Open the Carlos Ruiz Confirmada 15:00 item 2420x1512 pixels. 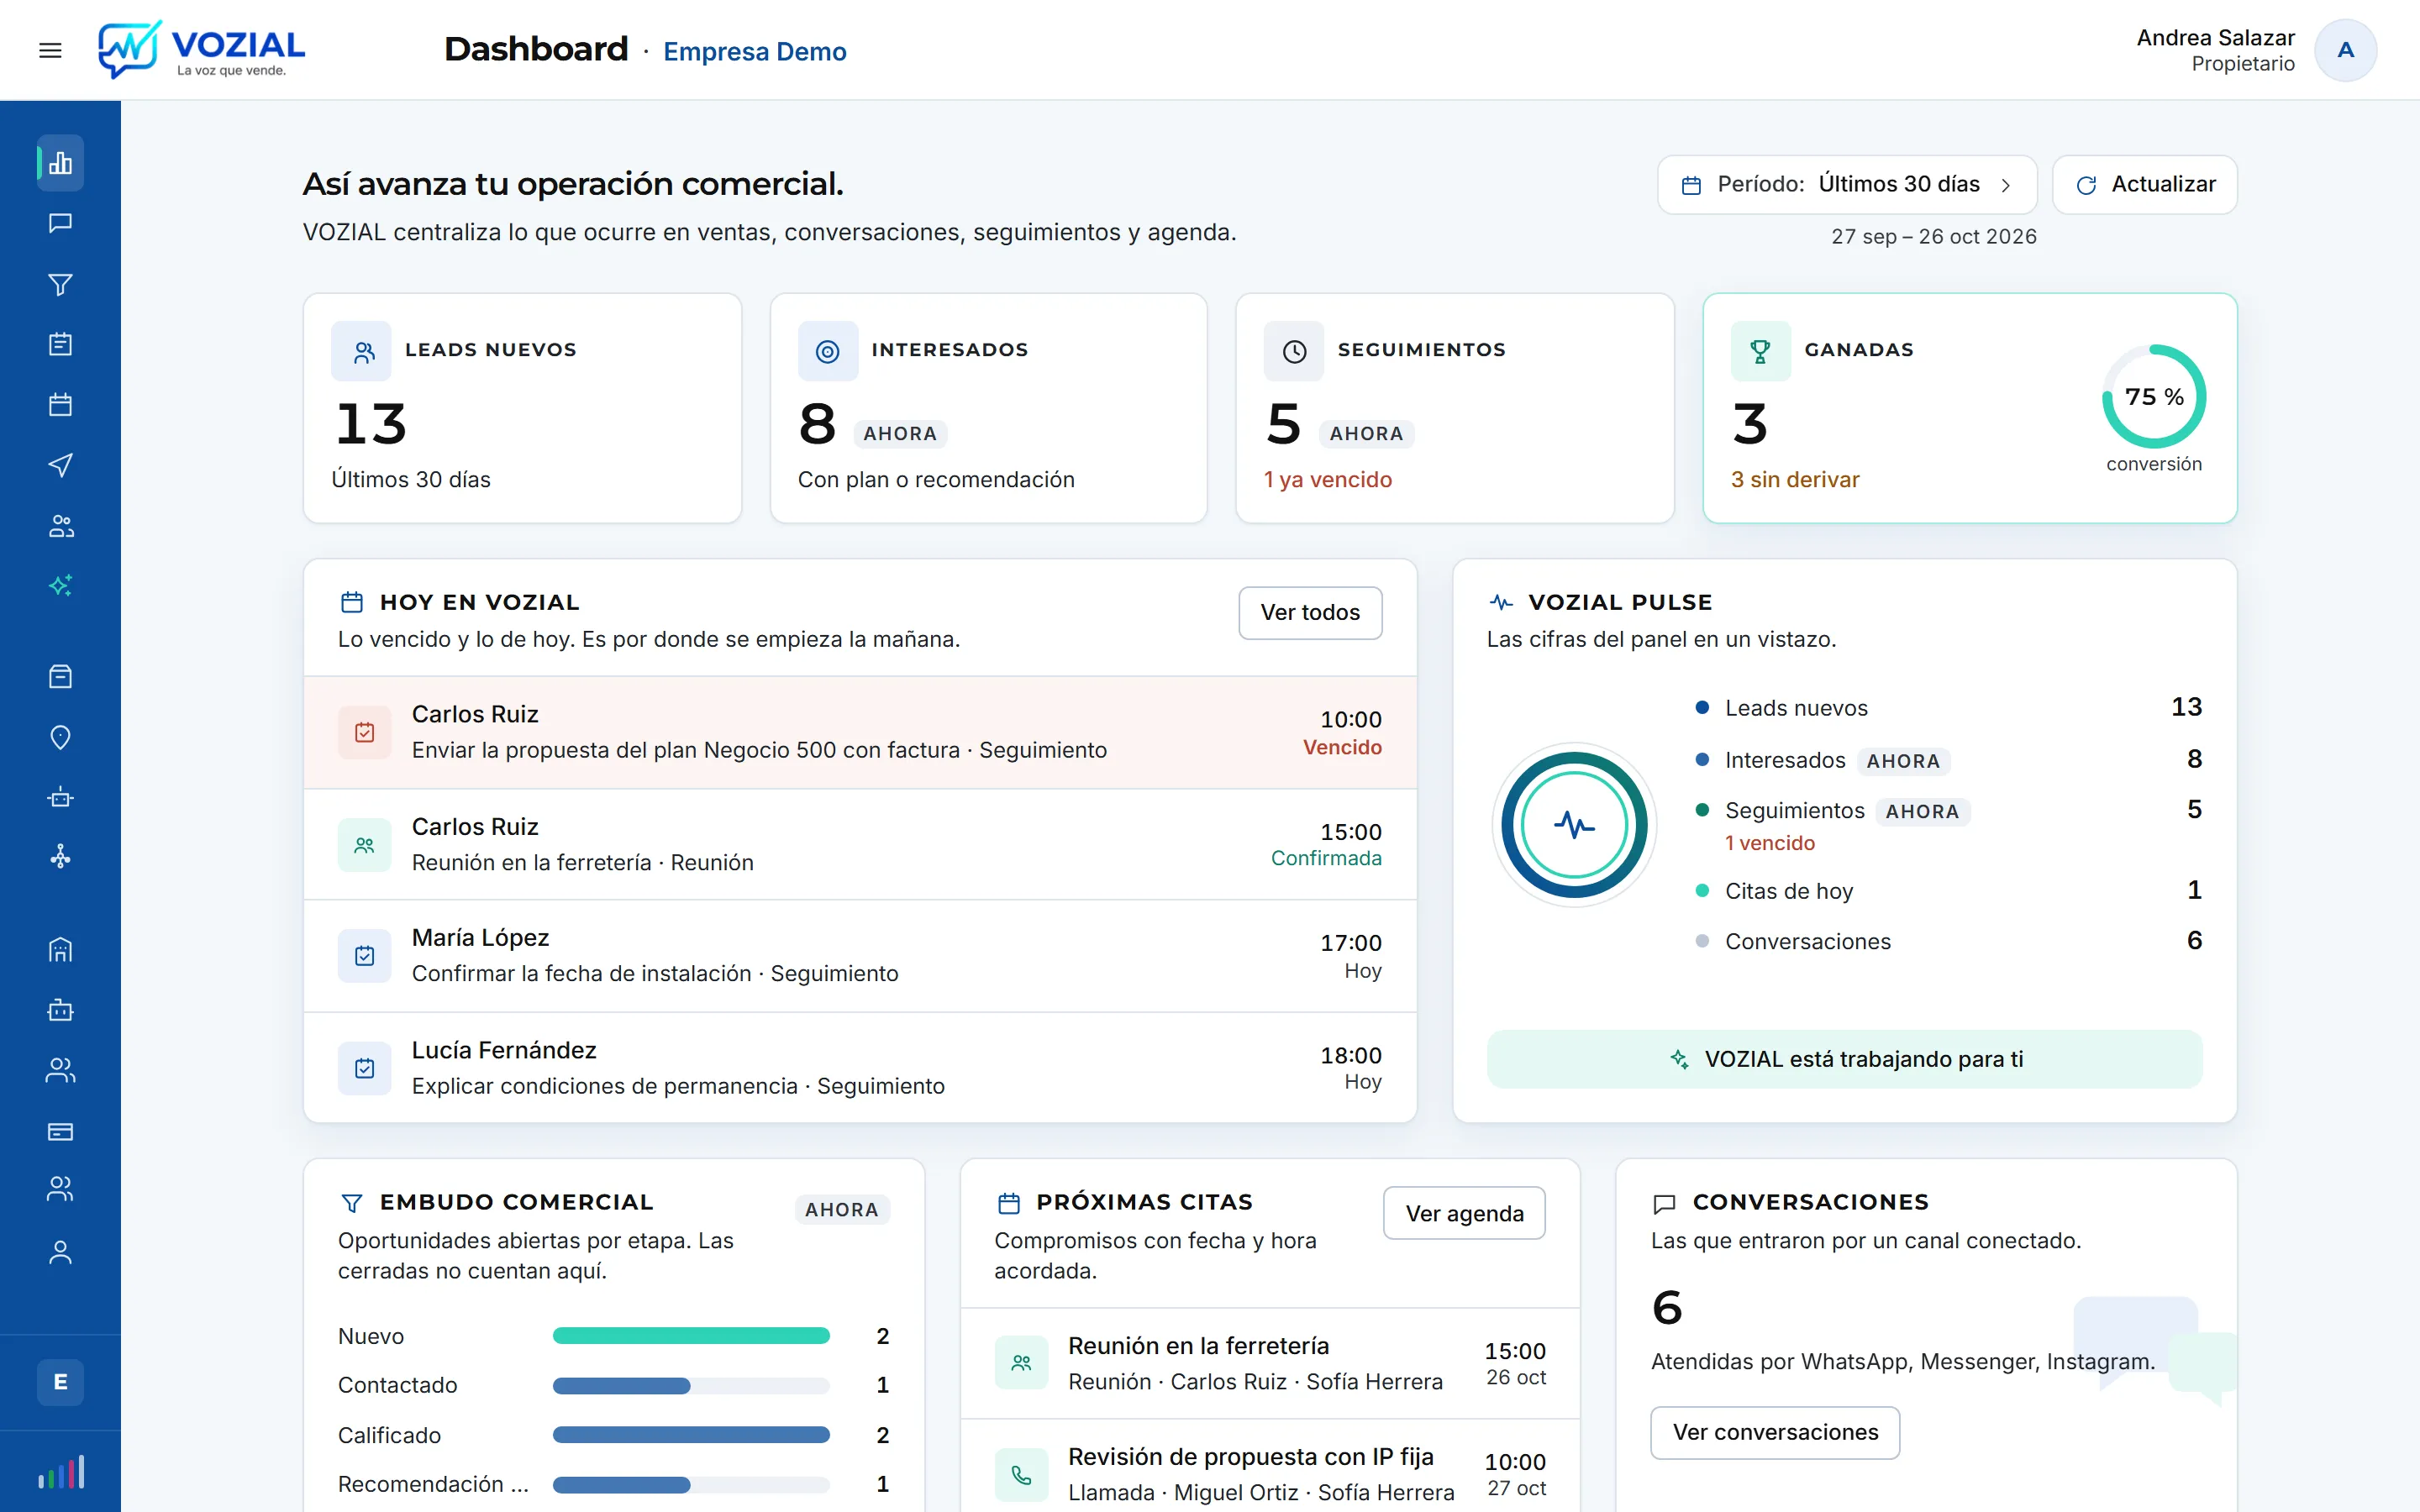coord(860,844)
